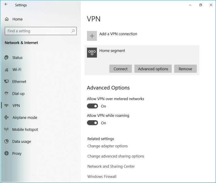Open Change adapter options link

(x=108, y=146)
